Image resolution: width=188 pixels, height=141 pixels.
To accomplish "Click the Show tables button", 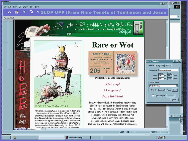I will coord(174,90).
